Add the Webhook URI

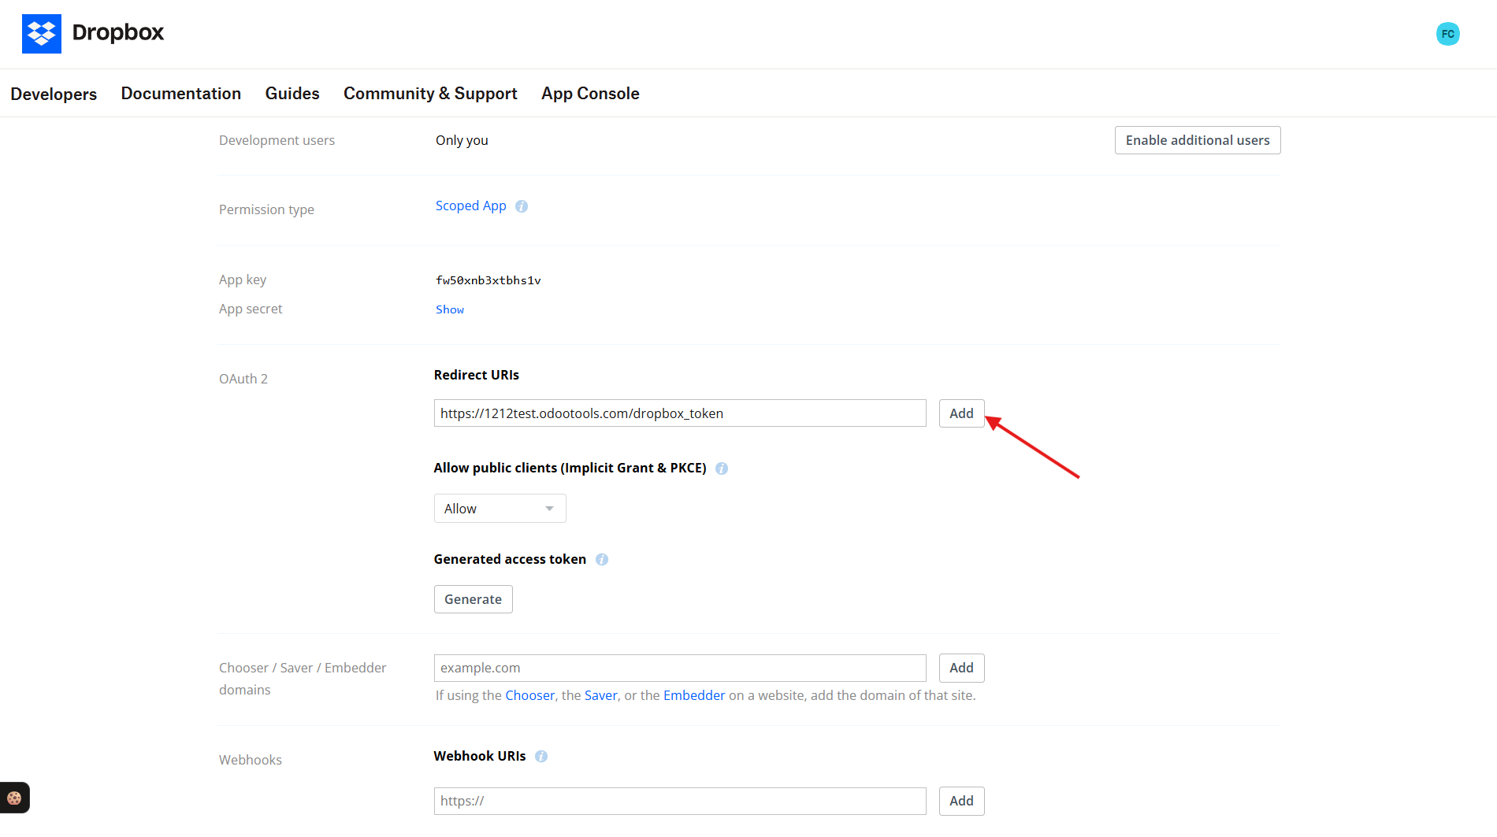tap(961, 801)
